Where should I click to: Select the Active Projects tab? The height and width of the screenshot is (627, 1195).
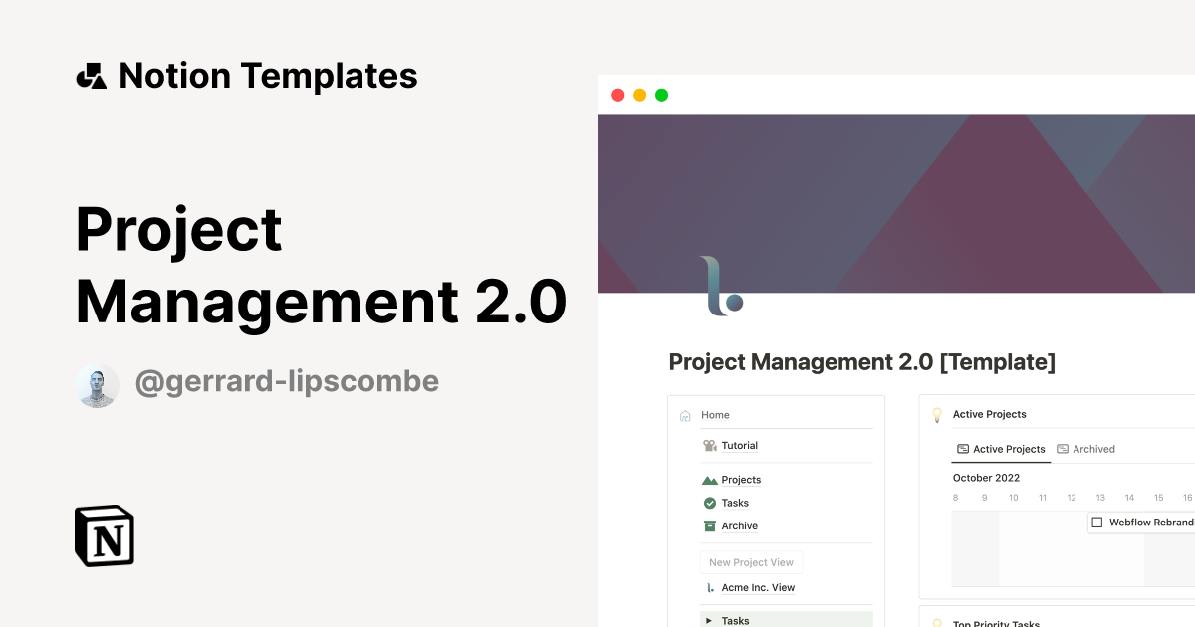[x=1001, y=449]
